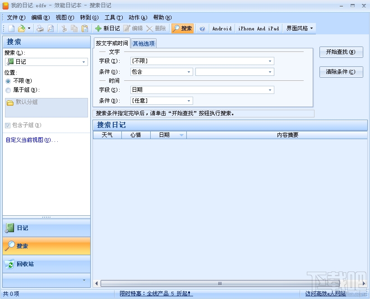Viewport: 370px width, 299px height.
Task: Click the paste icon in the toolbar
Action: click(x=85, y=28)
